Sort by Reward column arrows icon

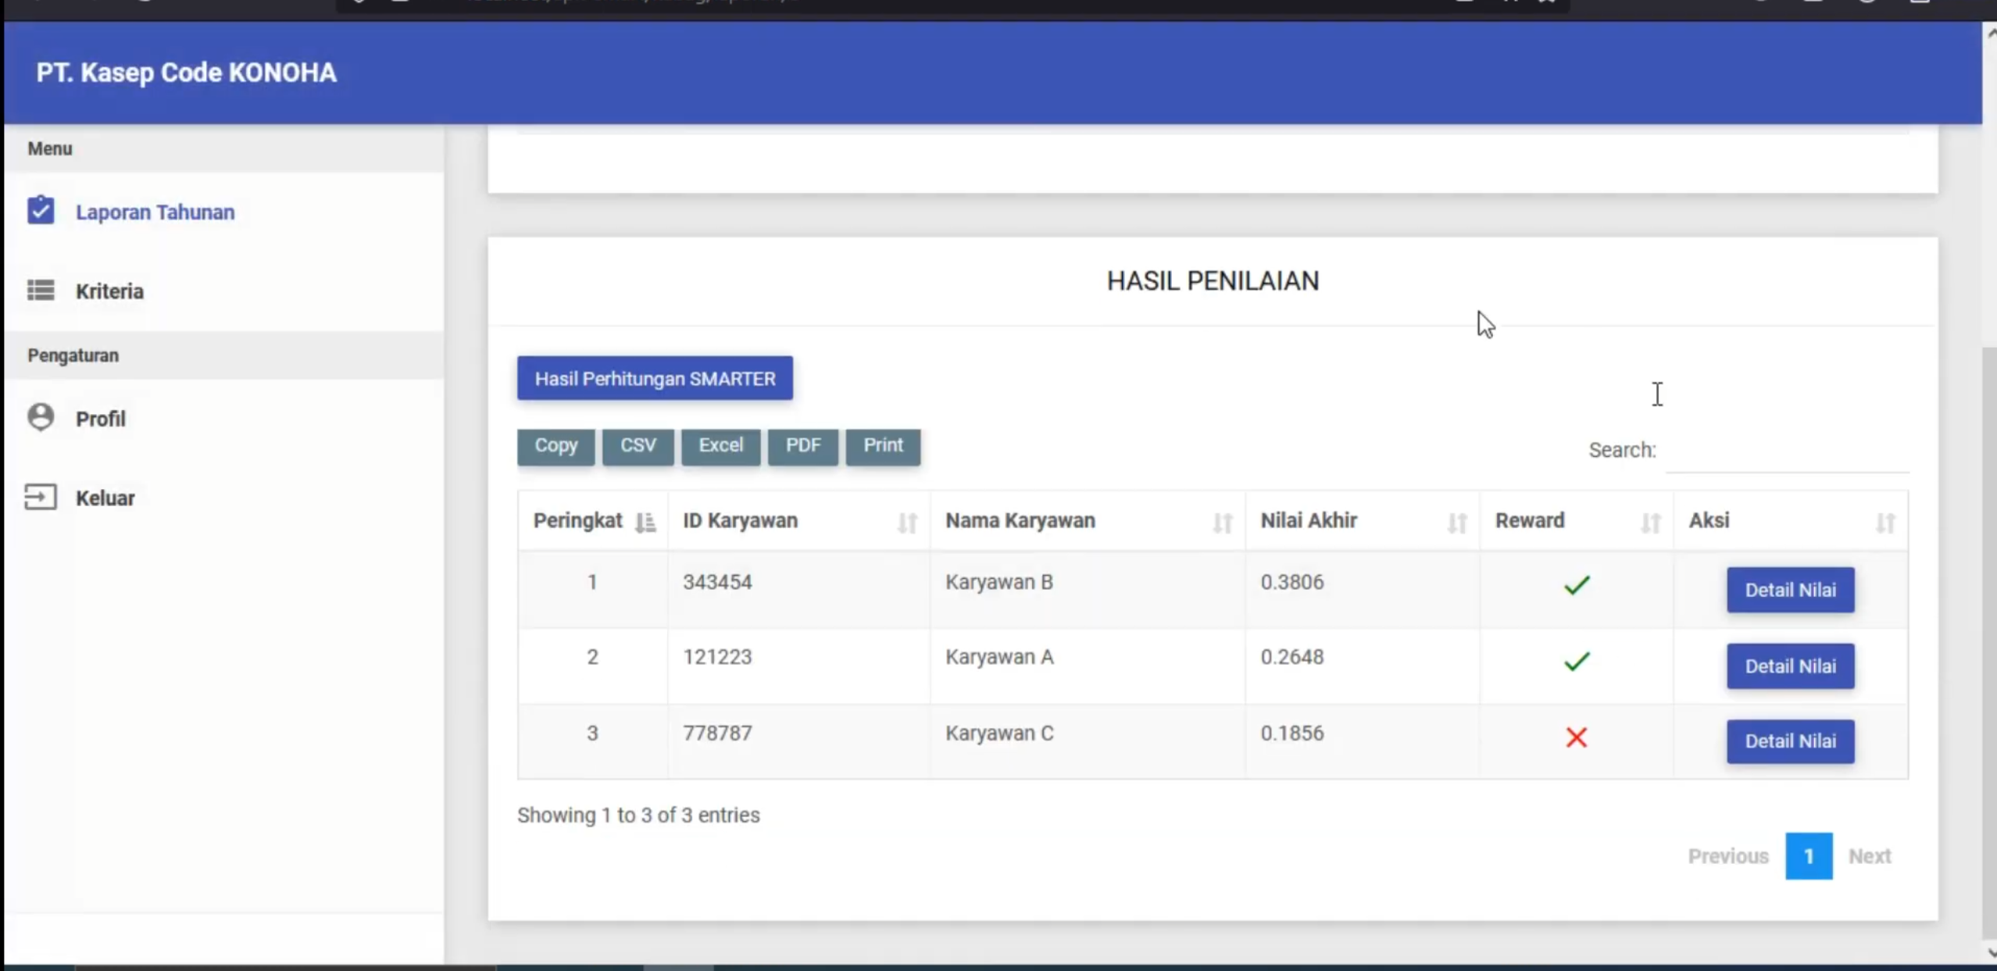point(1651,522)
